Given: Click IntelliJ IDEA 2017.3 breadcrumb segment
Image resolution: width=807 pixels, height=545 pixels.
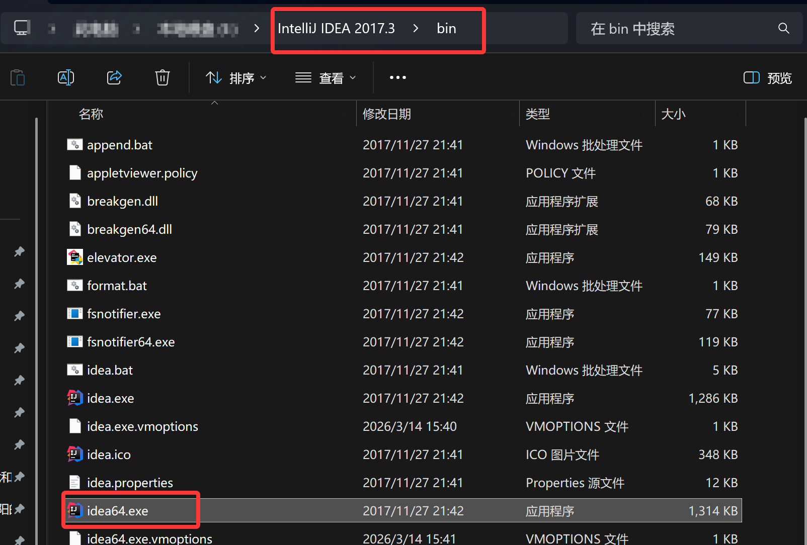Looking at the screenshot, I should (x=336, y=29).
